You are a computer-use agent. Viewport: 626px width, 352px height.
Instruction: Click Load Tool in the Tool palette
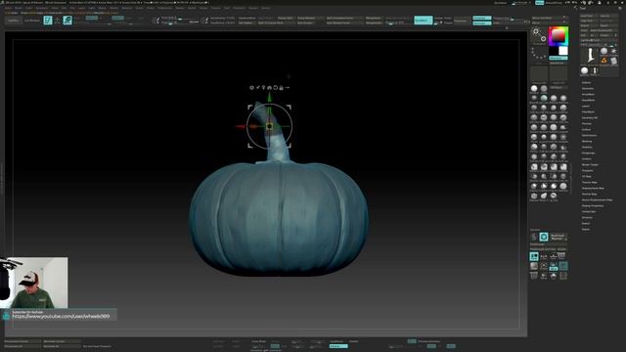click(589, 16)
